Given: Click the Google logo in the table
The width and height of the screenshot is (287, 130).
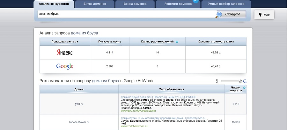Looking at the screenshot, I should click(x=65, y=66).
